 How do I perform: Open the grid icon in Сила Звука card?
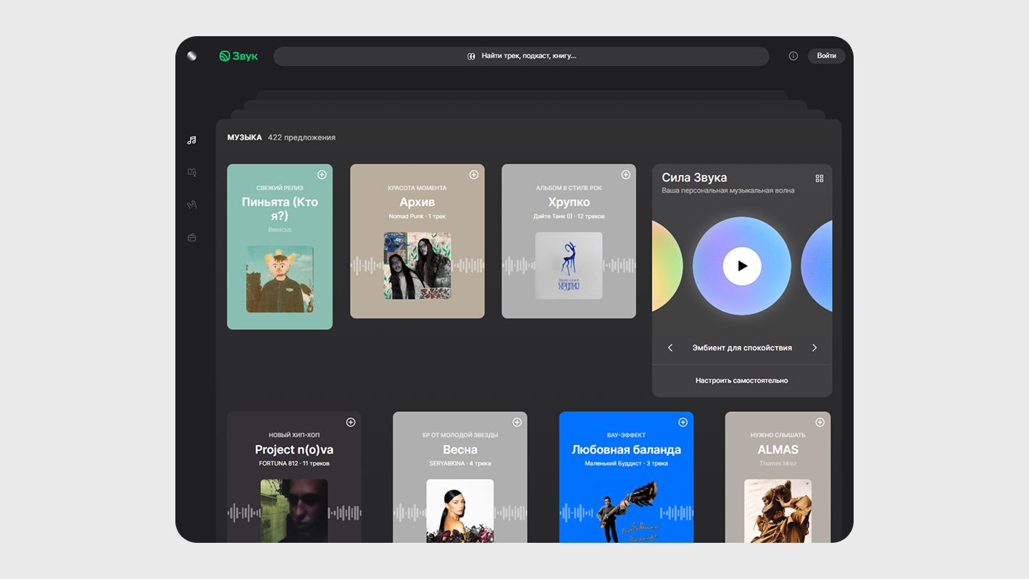click(x=820, y=178)
